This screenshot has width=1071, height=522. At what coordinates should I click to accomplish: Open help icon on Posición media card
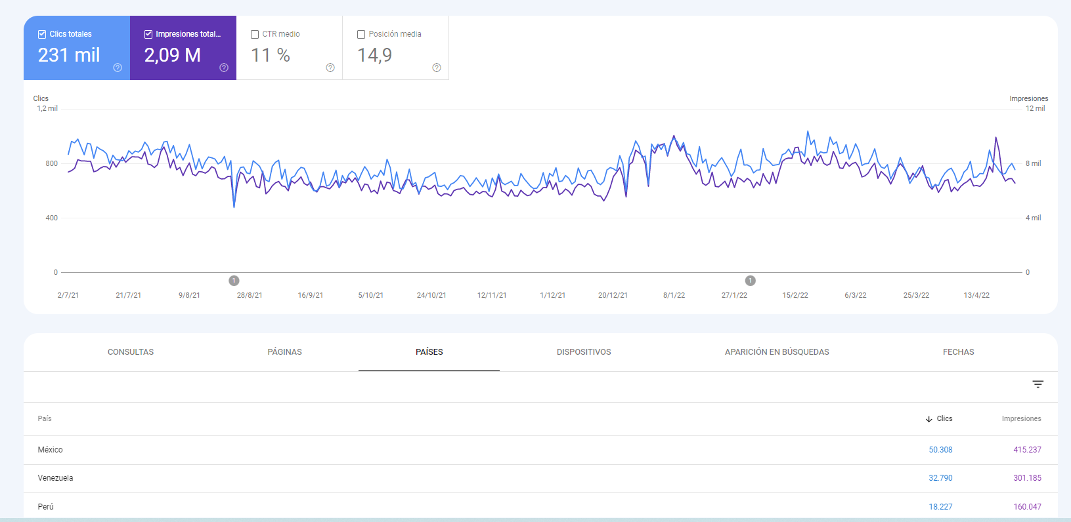(x=437, y=68)
